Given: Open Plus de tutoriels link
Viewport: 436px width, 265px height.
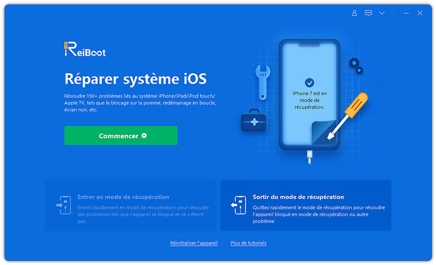Looking at the screenshot, I should 248,243.
